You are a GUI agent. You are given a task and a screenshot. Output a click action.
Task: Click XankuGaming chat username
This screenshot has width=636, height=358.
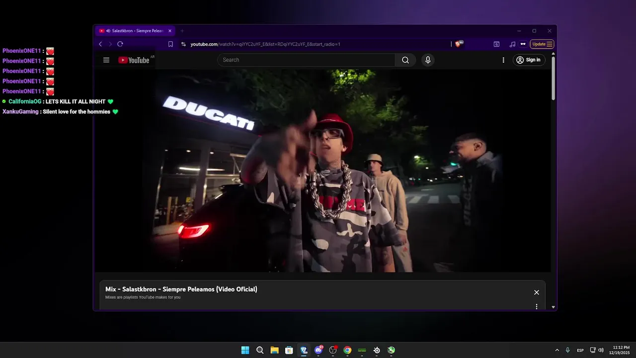pyautogui.click(x=20, y=112)
